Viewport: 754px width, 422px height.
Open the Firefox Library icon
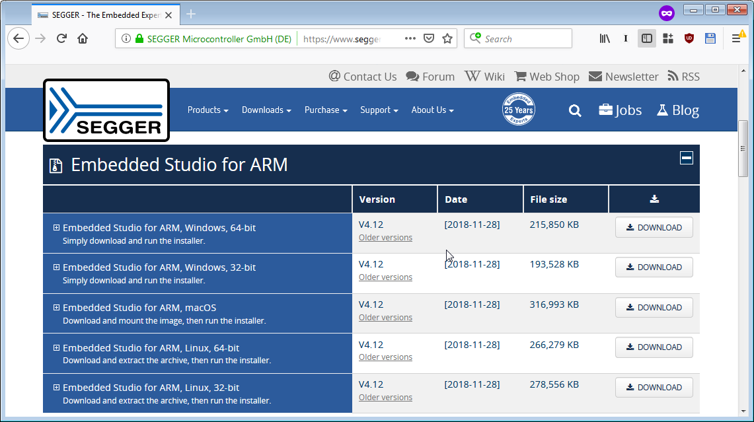[x=605, y=38]
